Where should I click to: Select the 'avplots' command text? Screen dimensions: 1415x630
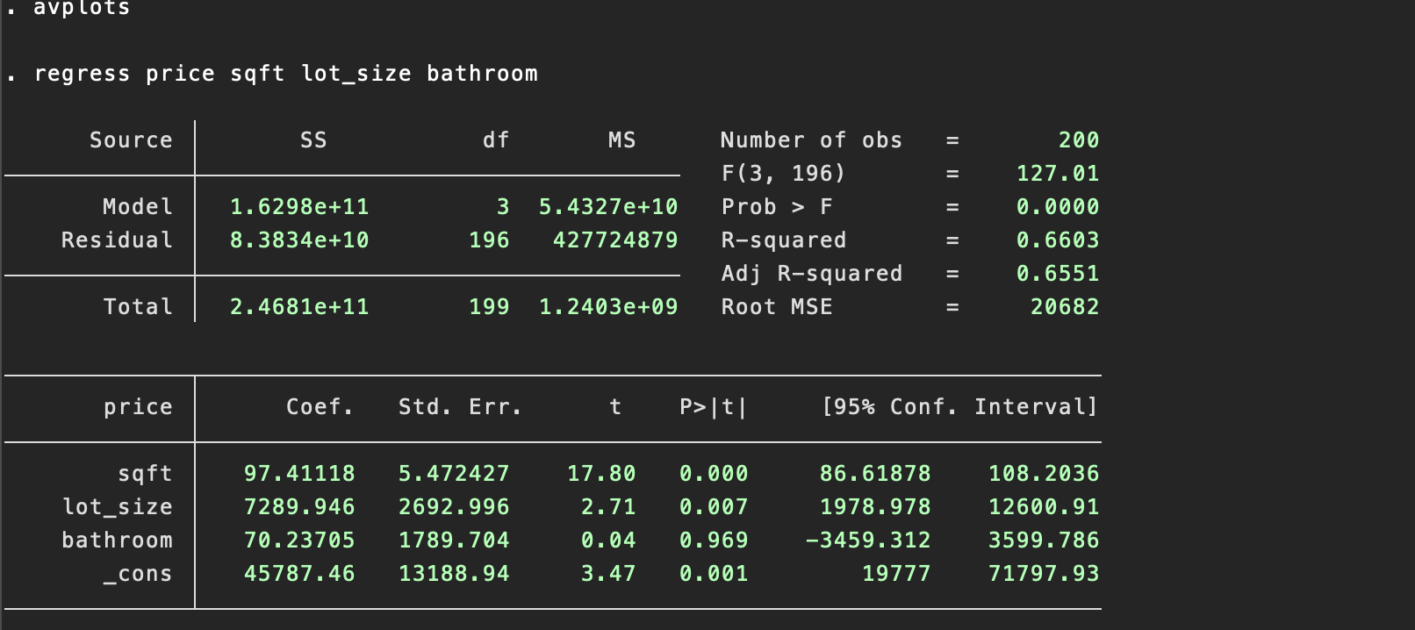click(82, 9)
